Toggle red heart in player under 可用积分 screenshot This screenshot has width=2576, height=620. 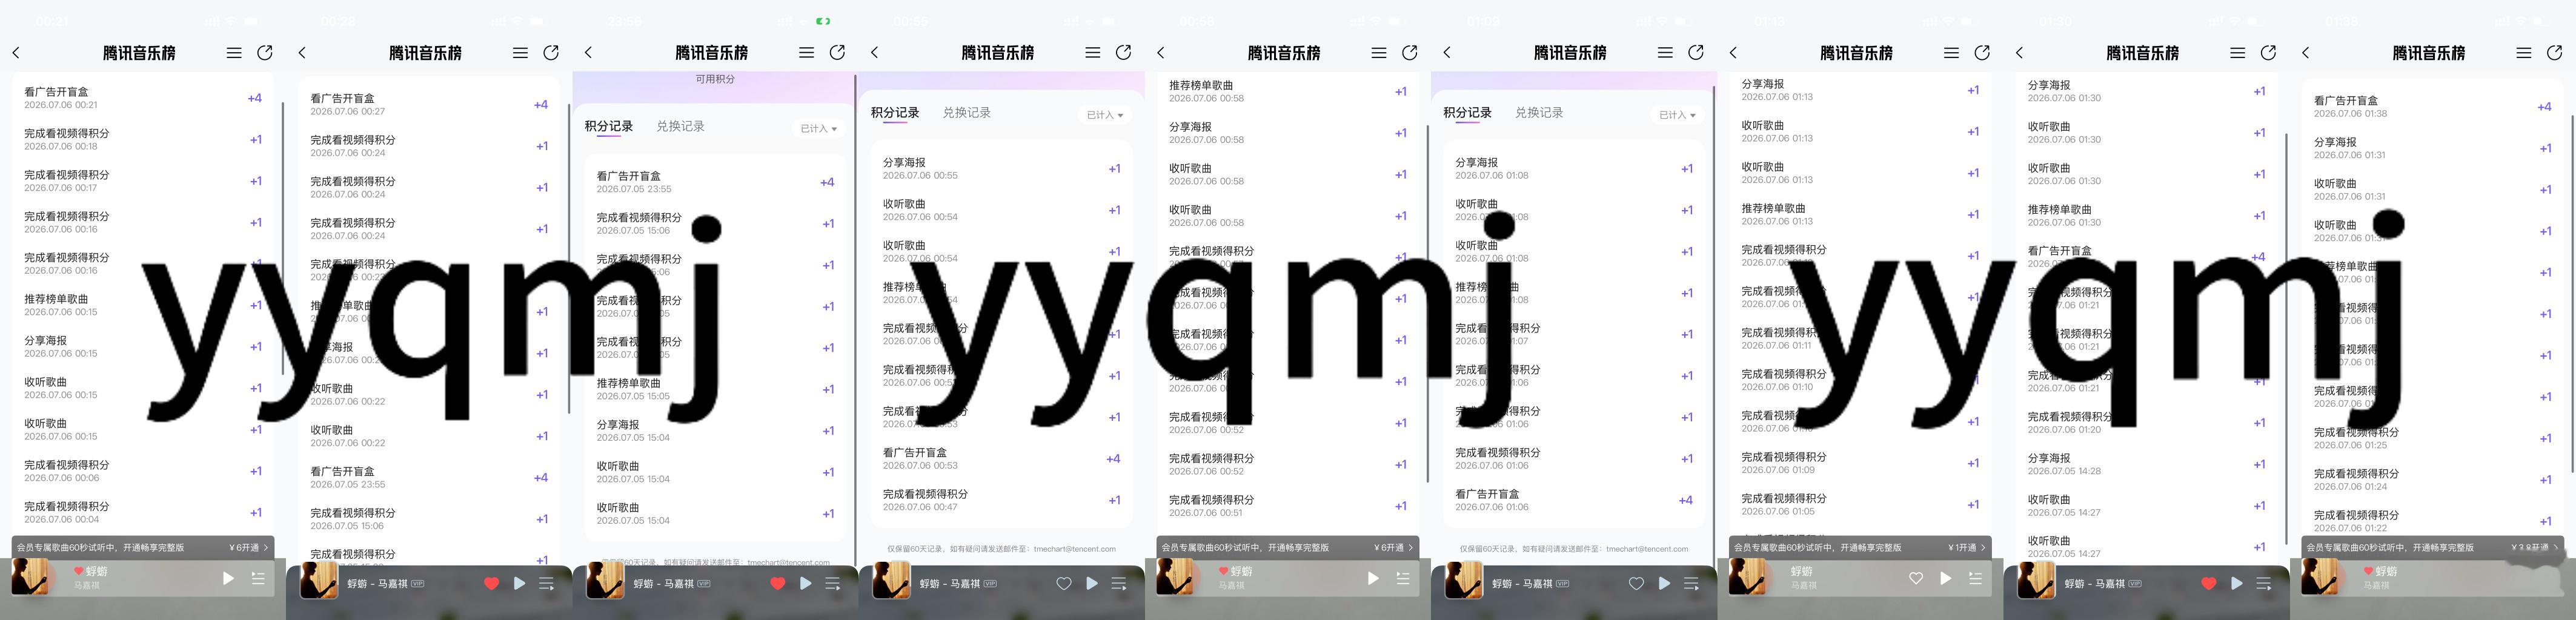click(777, 583)
